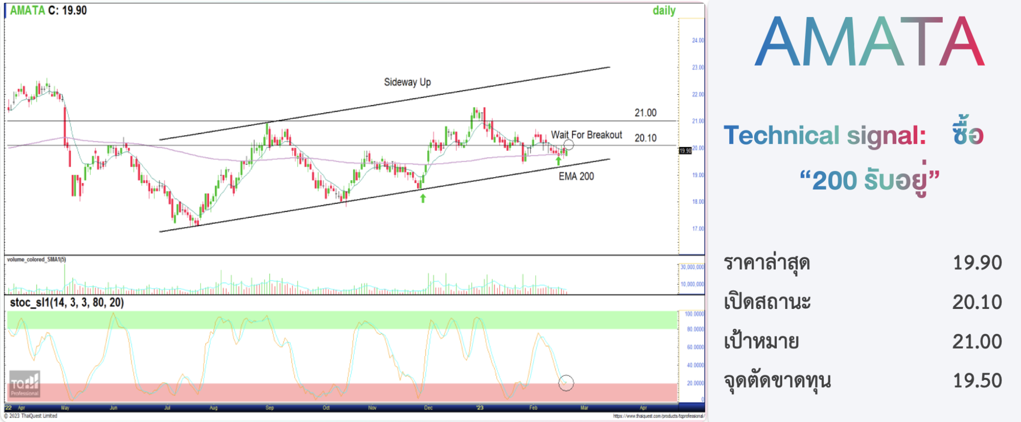The height and width of the screenshot is (422, 1021).
Task: Click "24.00" on the price axis
Action: click(698, 40)
